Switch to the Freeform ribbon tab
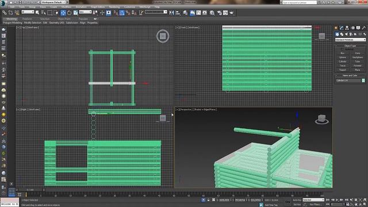The height and width of the screenshot is (207, 368). (27, 19)
